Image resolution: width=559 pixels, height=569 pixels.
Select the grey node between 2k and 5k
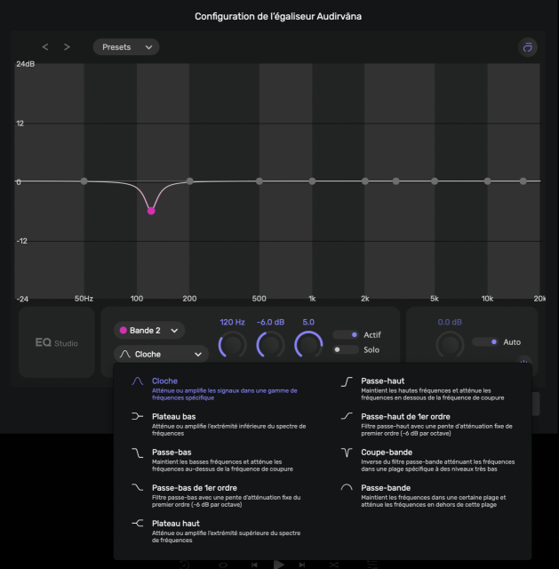coord(396,181)
